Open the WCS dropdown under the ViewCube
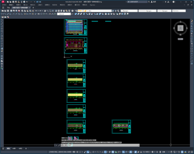 click(x=180, y=39)
